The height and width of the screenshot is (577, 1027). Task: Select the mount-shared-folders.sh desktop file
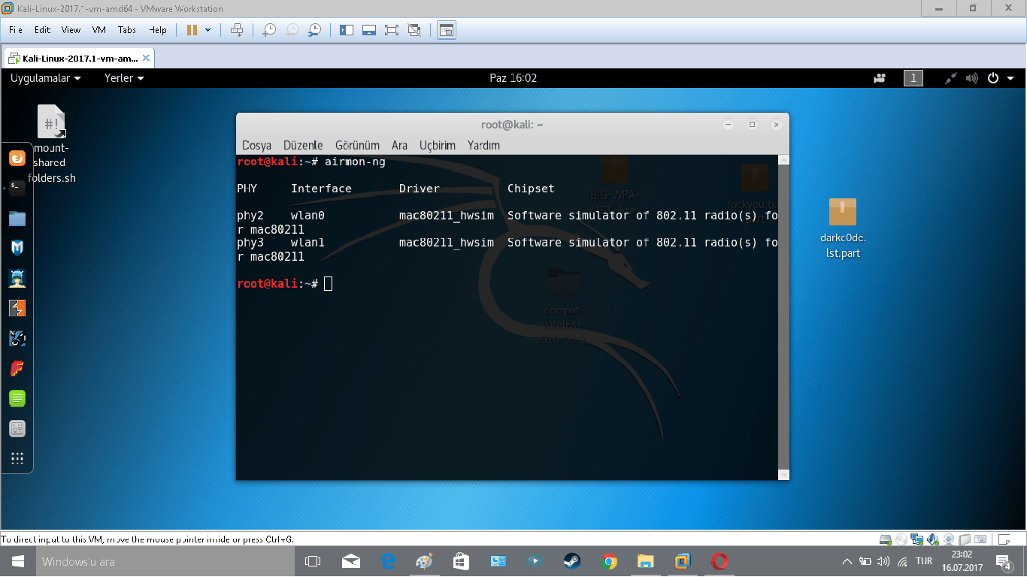coord(51,143)
